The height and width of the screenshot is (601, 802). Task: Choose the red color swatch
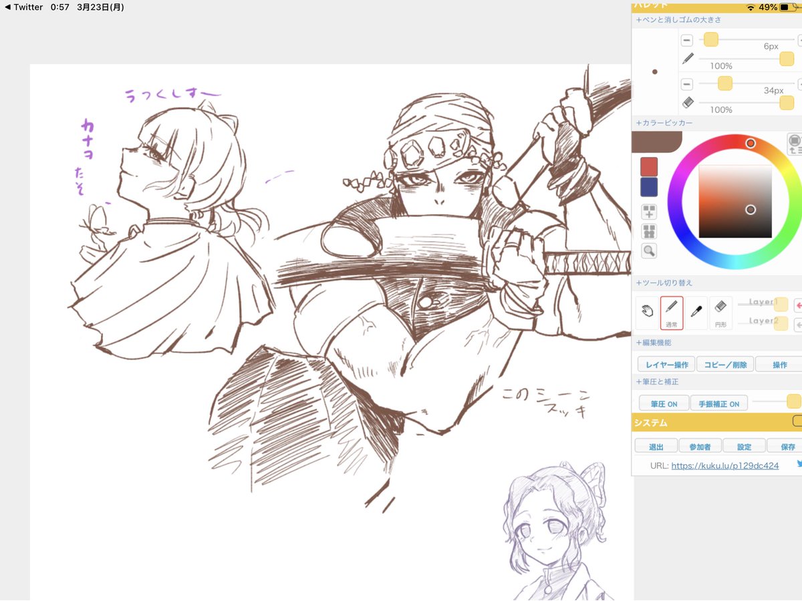tap(649, 166)
